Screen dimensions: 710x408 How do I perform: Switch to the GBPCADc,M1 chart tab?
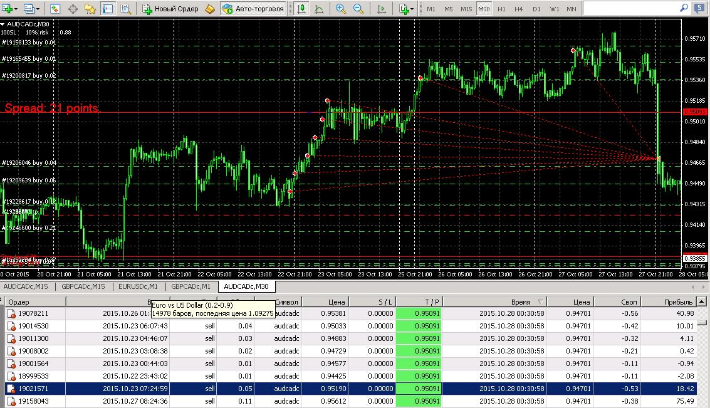191,286
